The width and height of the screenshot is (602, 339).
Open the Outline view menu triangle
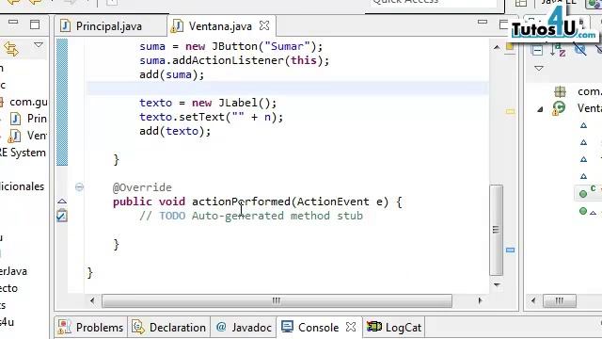click(x=539, y=69)
